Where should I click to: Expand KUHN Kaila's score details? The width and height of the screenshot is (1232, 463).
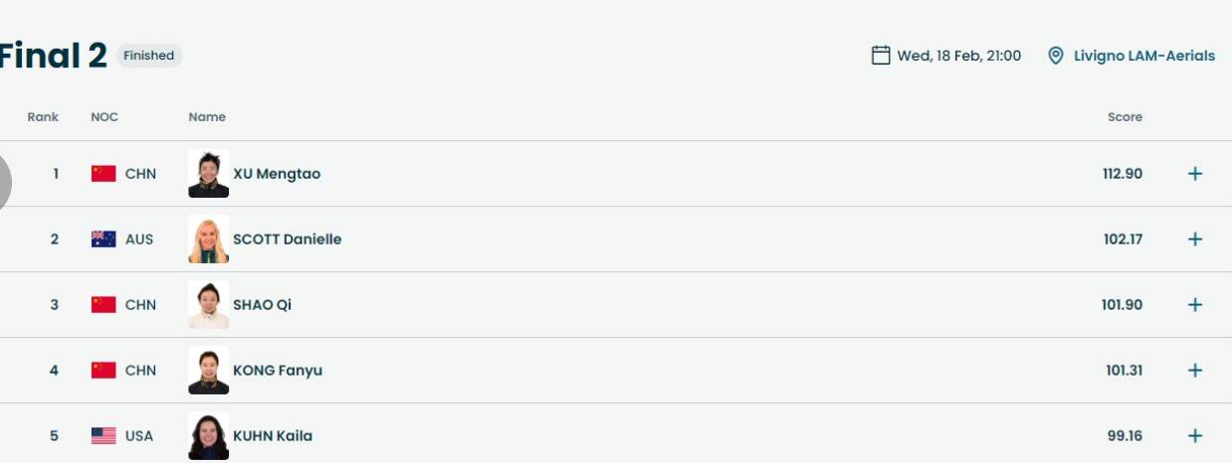coord(1194,436)
